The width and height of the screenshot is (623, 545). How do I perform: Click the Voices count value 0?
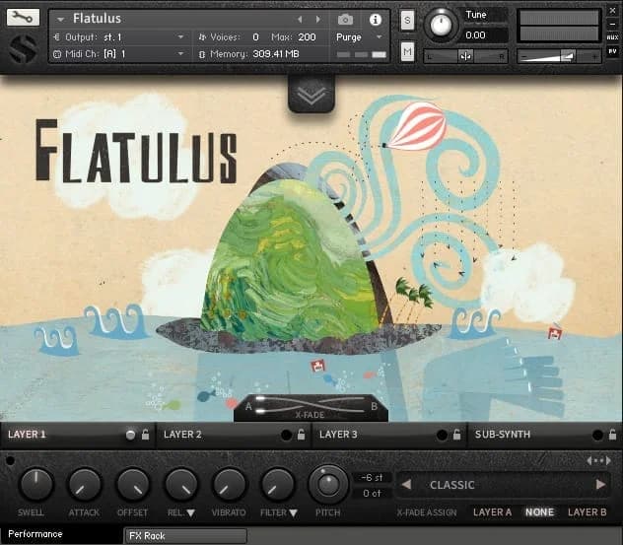coord(255,36)
